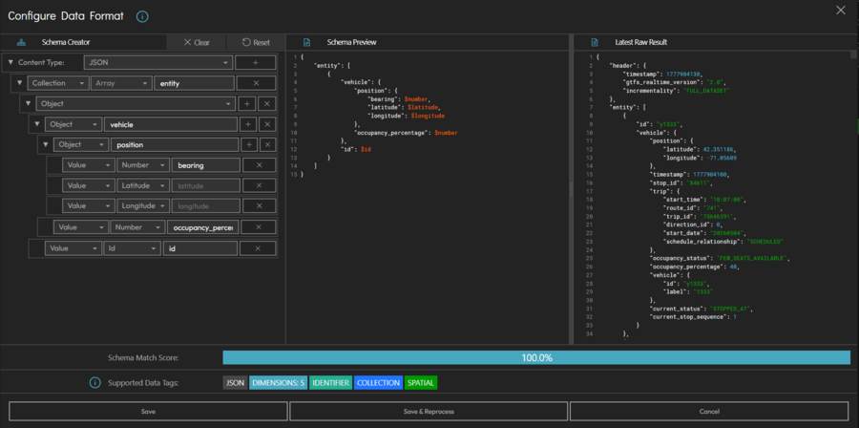Open the Object dropdown on position row
This screenshot has height=428, width=859.
80,144
